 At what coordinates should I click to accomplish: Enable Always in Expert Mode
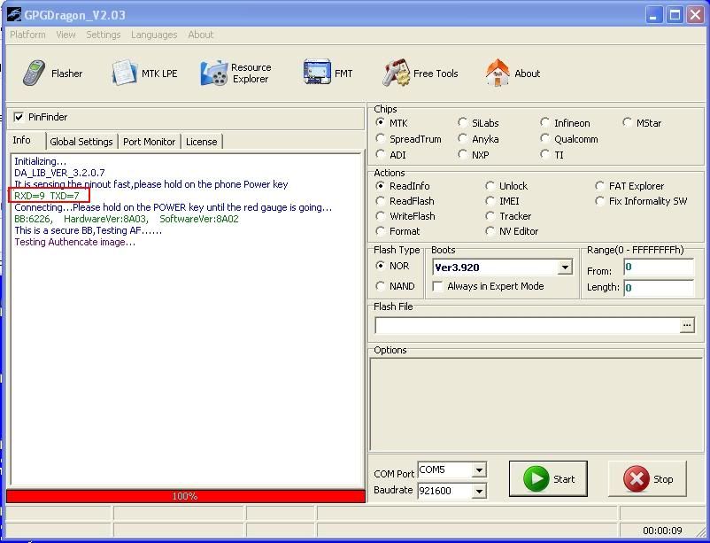(437, 287)
